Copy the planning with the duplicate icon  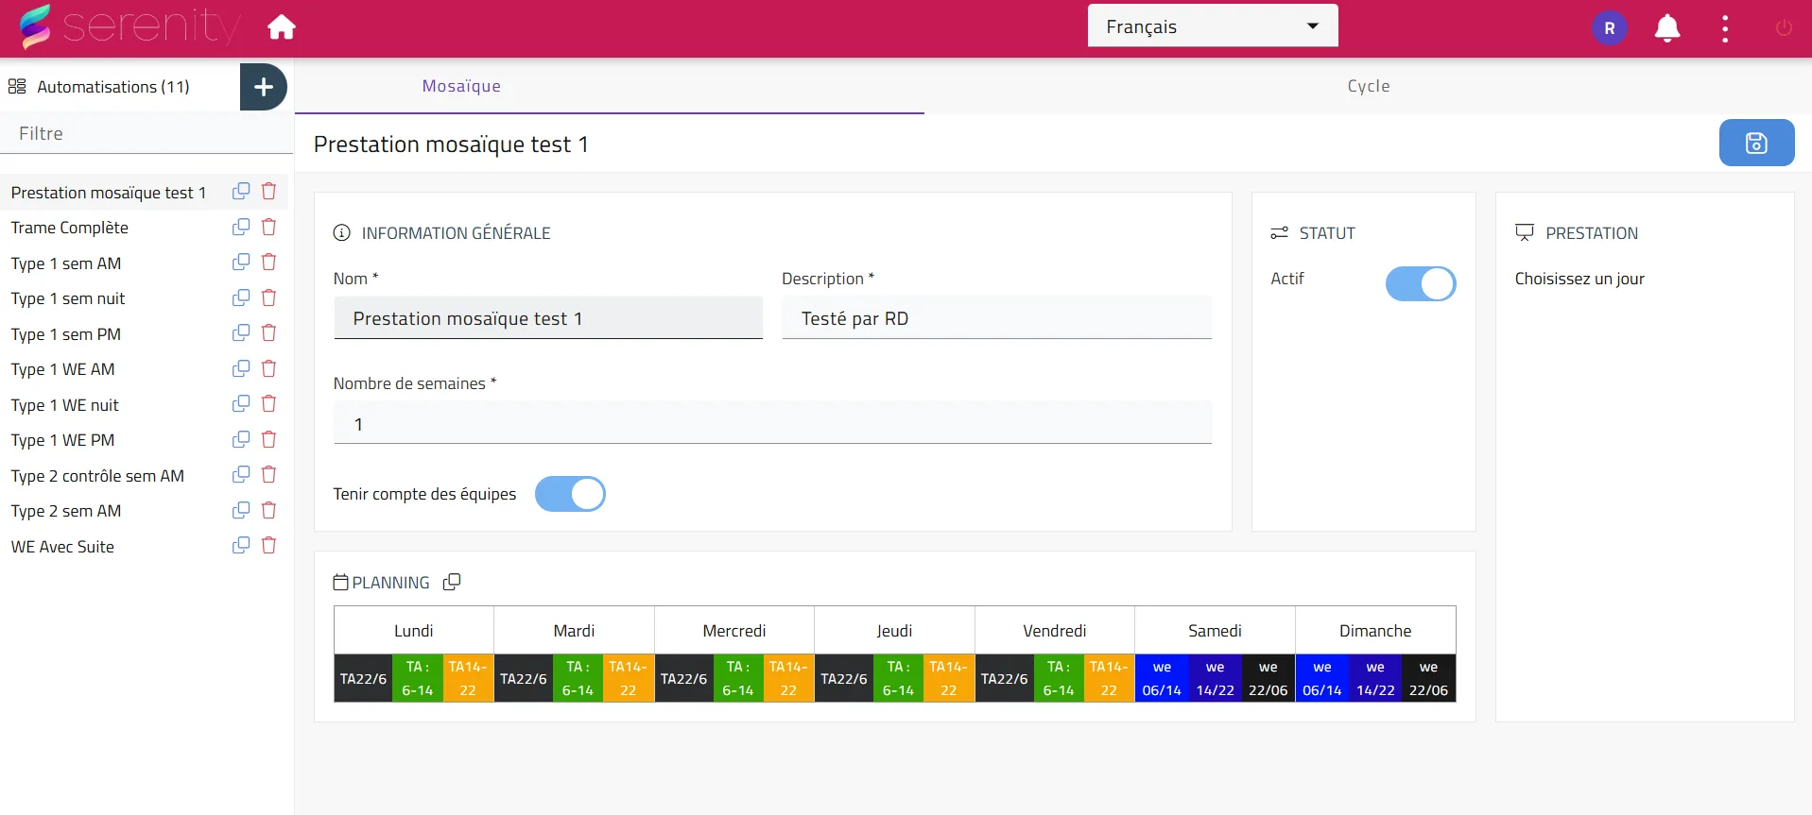click(x=452, y=582)
